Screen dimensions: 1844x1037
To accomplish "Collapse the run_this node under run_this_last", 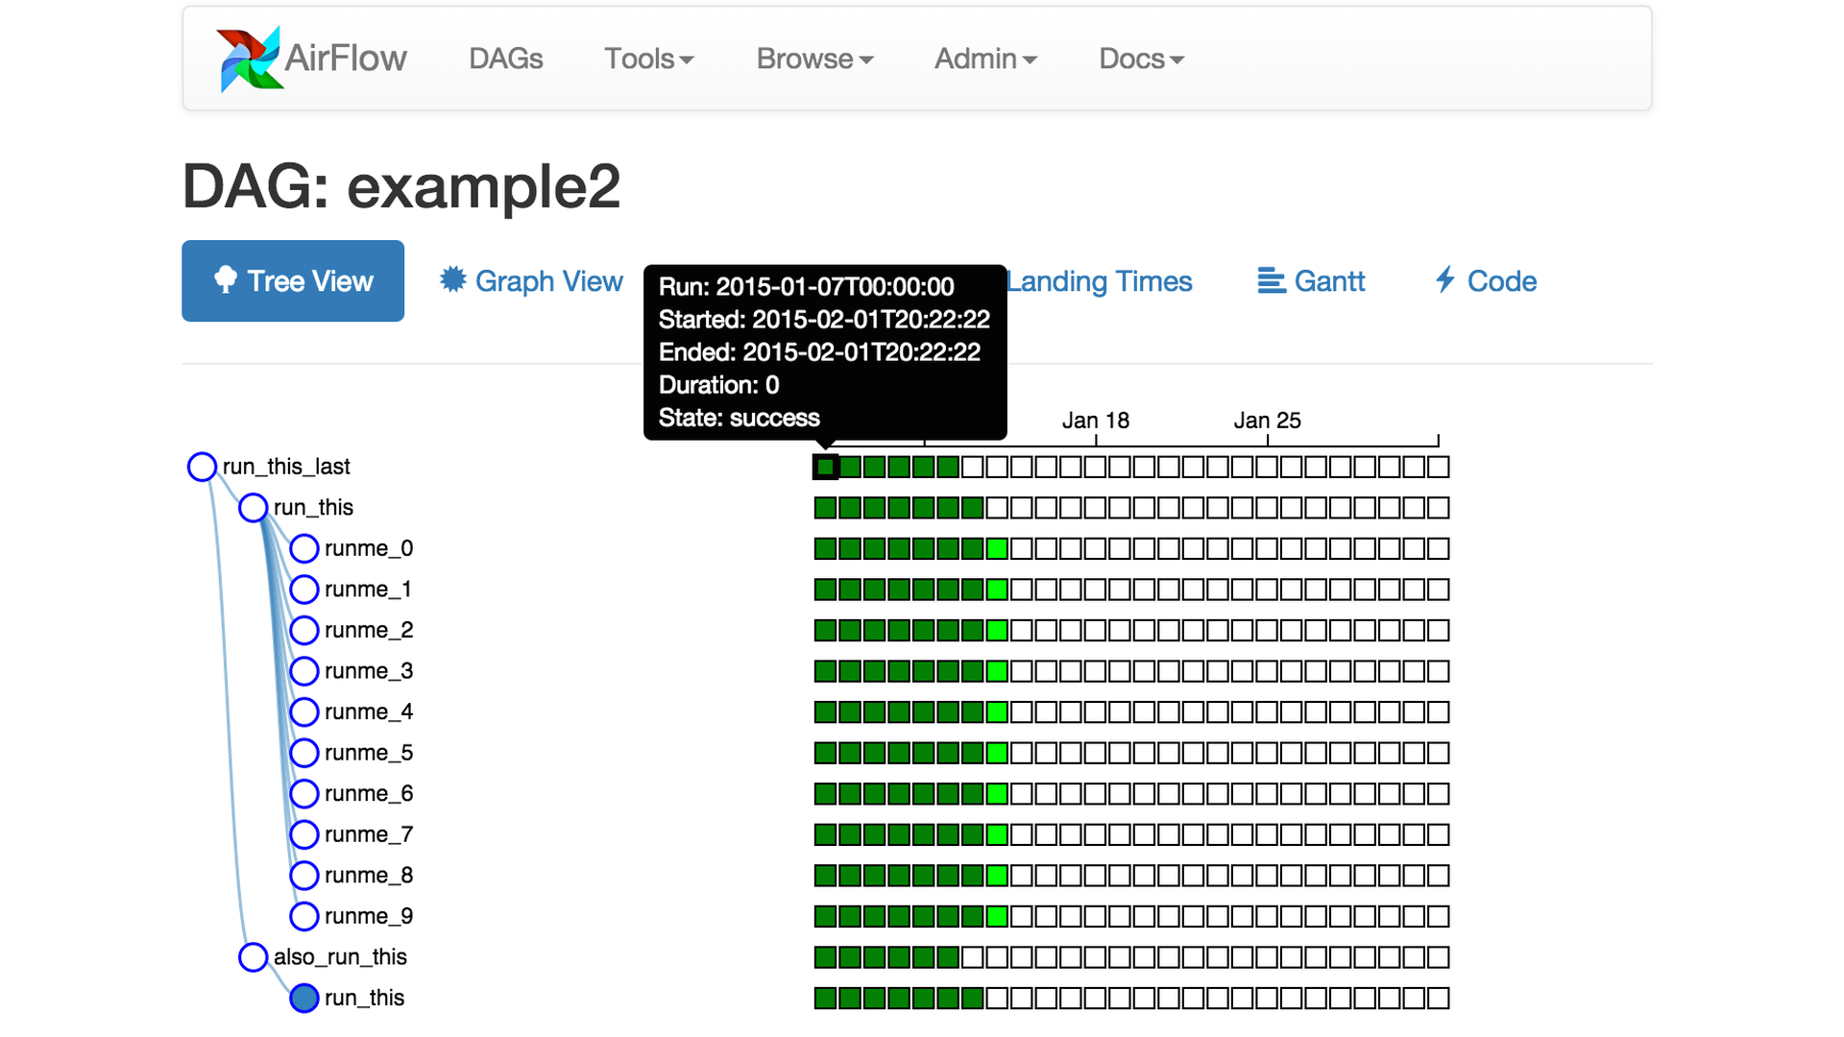I will point(253,507).
